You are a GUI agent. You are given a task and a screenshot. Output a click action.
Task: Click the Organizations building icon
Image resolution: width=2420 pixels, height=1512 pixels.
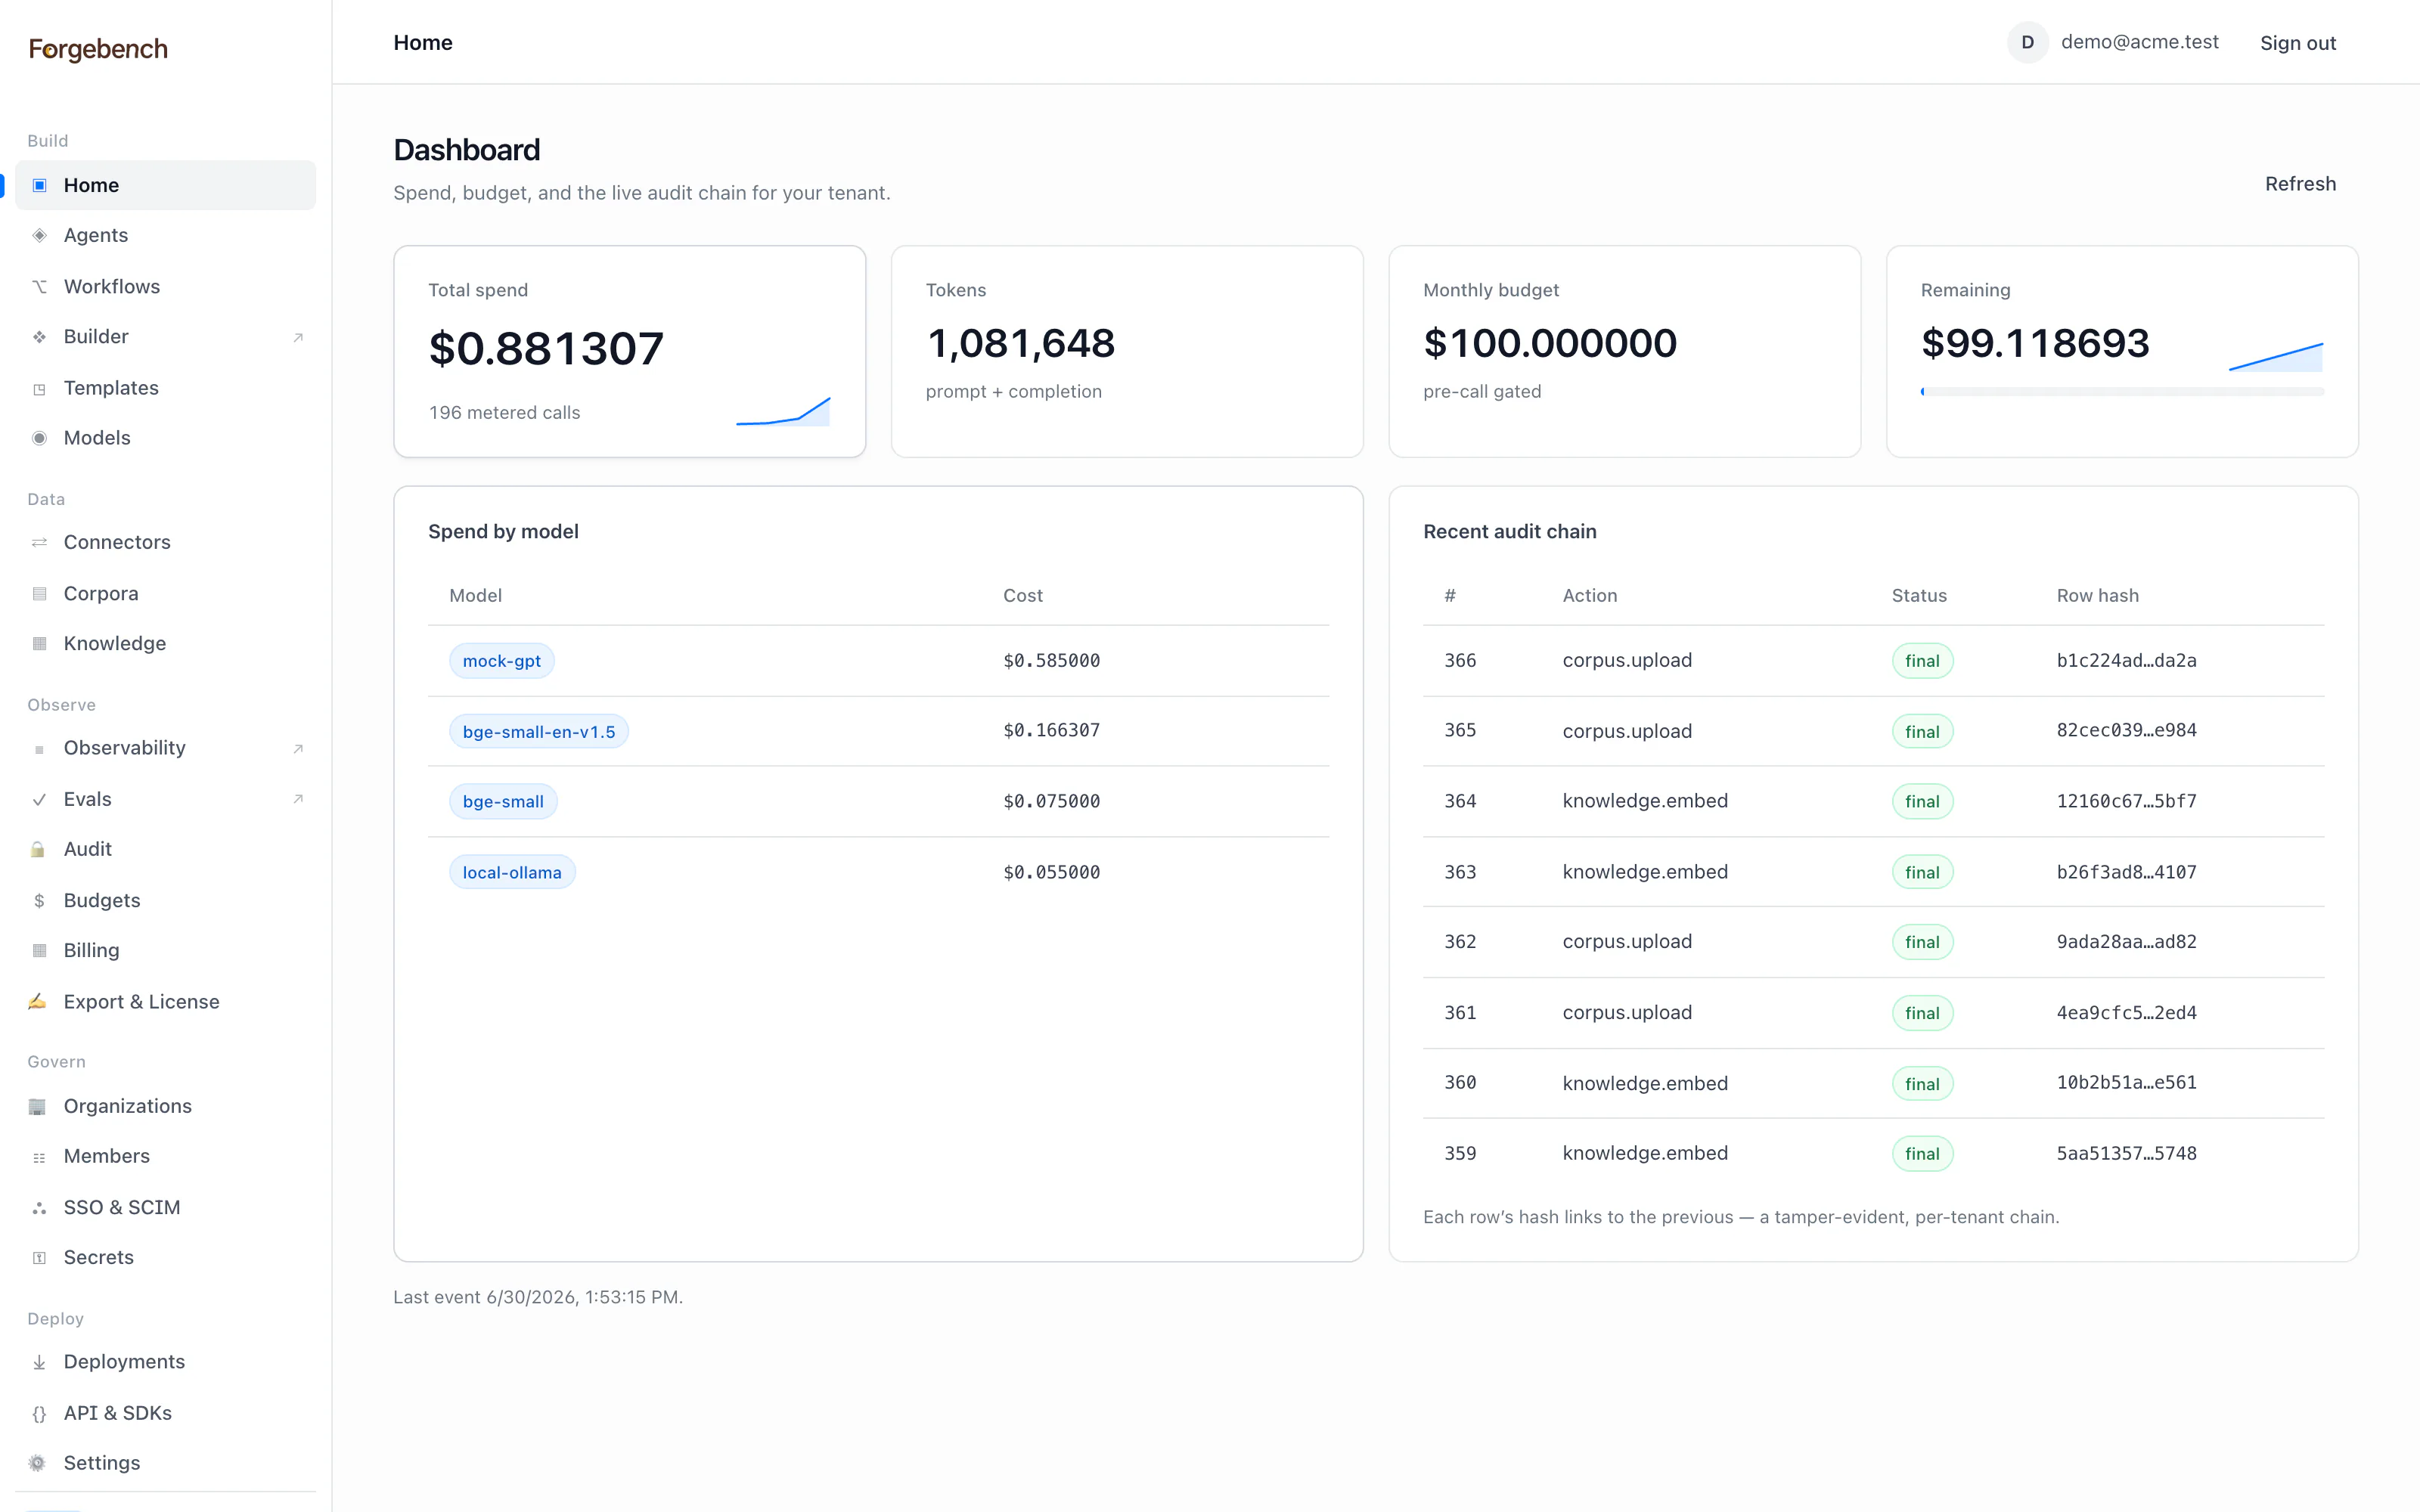pyautogui.click(x=38, y=1106)
